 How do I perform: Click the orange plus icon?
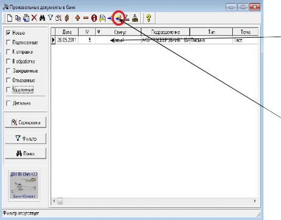77,18
